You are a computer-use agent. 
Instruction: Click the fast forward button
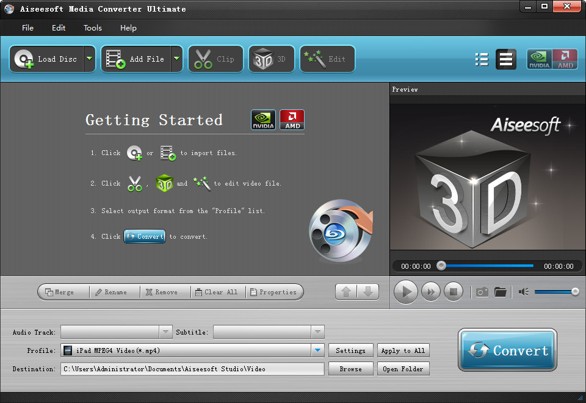click(430, 292)
